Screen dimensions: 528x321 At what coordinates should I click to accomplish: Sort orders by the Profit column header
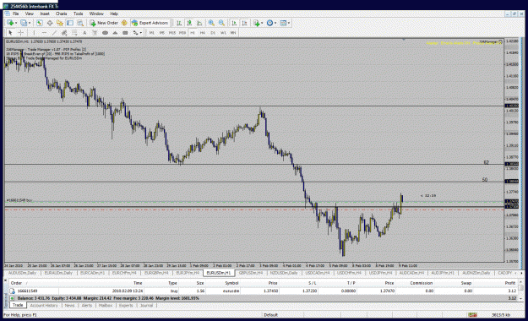(509, 283)
